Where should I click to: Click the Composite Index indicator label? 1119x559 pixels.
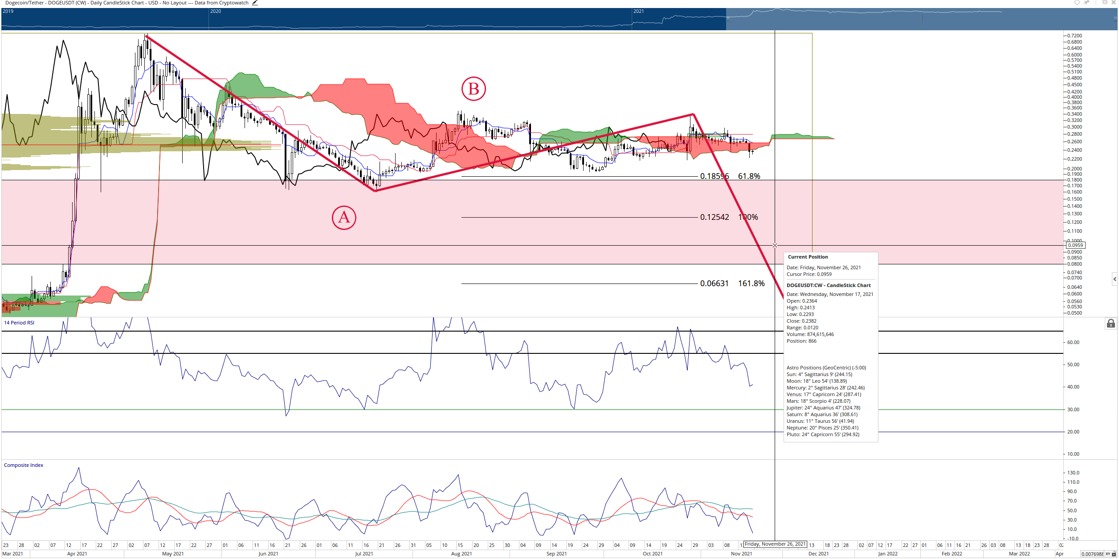coord(24,465)
